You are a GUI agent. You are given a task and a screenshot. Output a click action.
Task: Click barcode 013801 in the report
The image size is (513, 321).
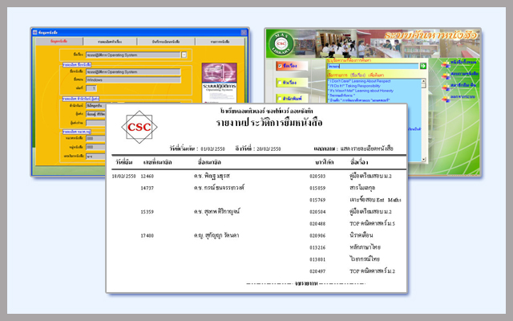click(317, 259)
